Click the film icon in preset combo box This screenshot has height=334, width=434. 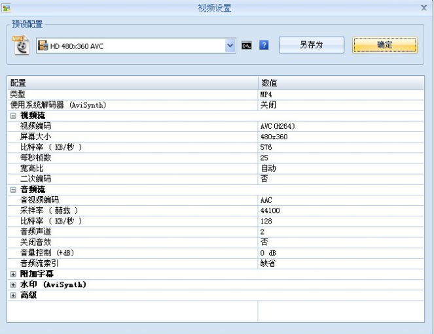click(x=43, y=46)
